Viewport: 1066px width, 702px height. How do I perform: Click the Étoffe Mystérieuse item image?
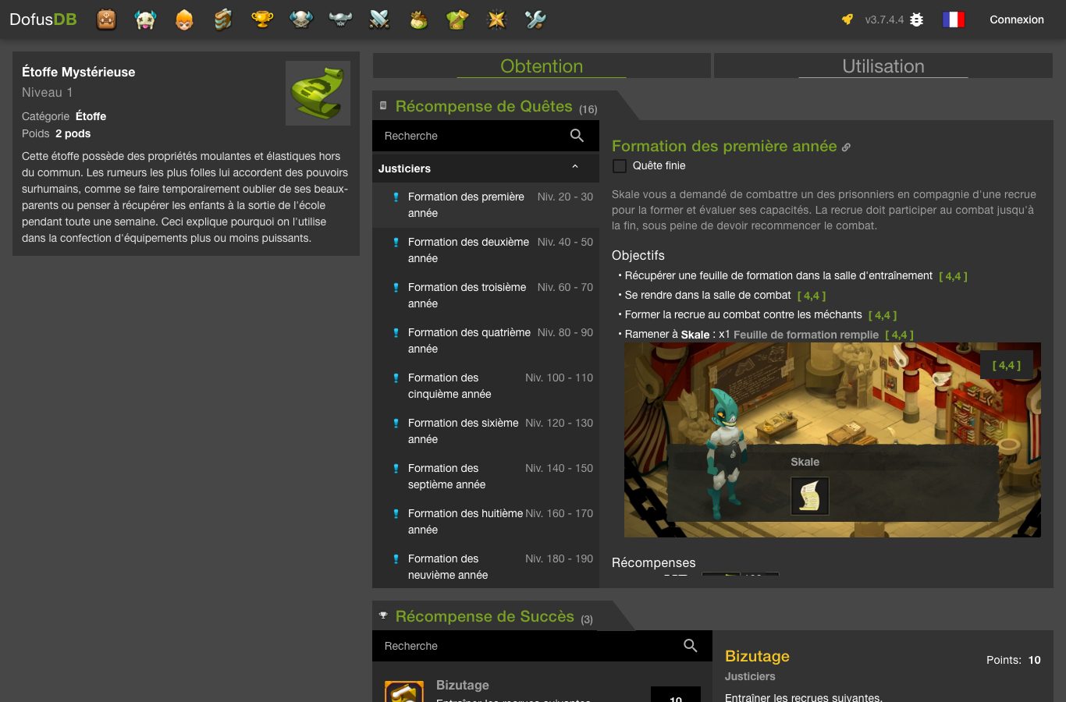coord(318,94)
